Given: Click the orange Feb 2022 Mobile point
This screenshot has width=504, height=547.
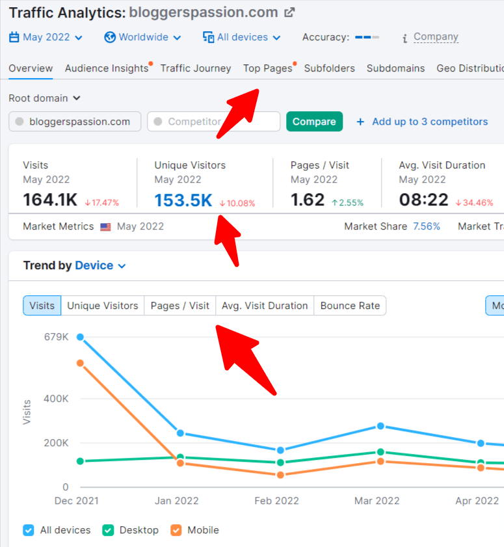Looking at the screenshot, I should [x=280, y=475].
